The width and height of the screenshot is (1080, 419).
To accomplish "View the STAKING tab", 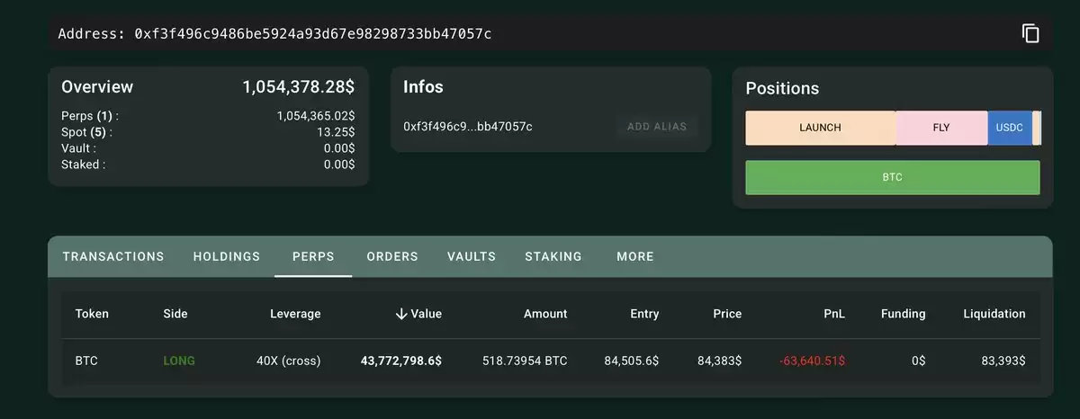I will [553, 256].
